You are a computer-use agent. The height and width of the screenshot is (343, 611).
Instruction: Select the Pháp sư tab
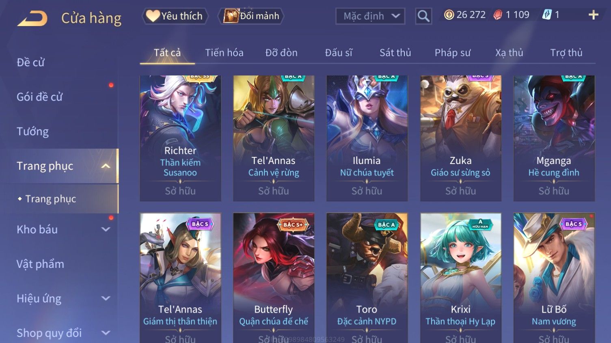[453, 53]
